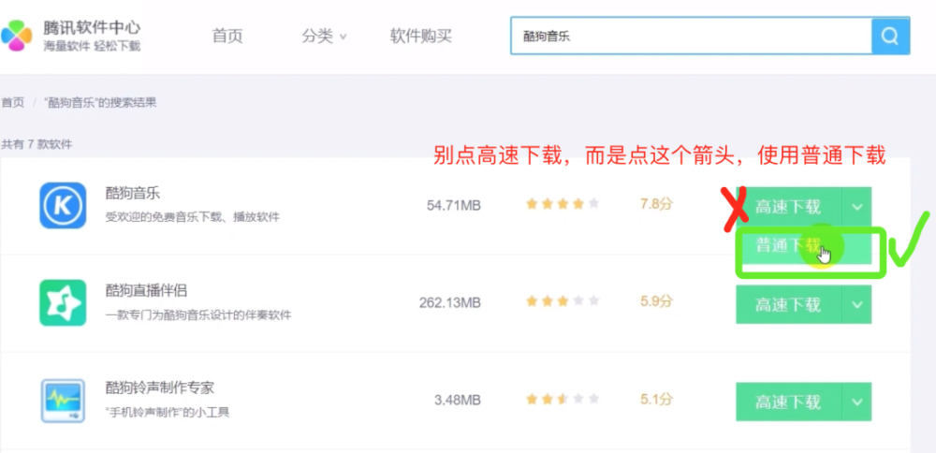Click description 受欢迎的免费音乐下载、播放软件
Viewport: 936px width, 453px height.
coord(192,217)
